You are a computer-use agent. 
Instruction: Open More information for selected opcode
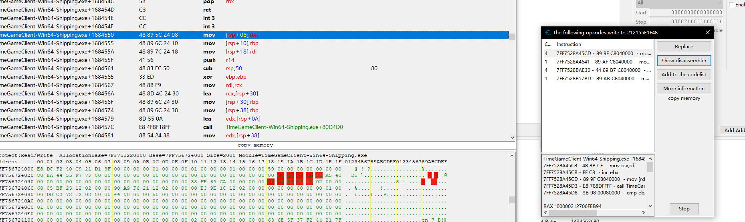[684, 89]
